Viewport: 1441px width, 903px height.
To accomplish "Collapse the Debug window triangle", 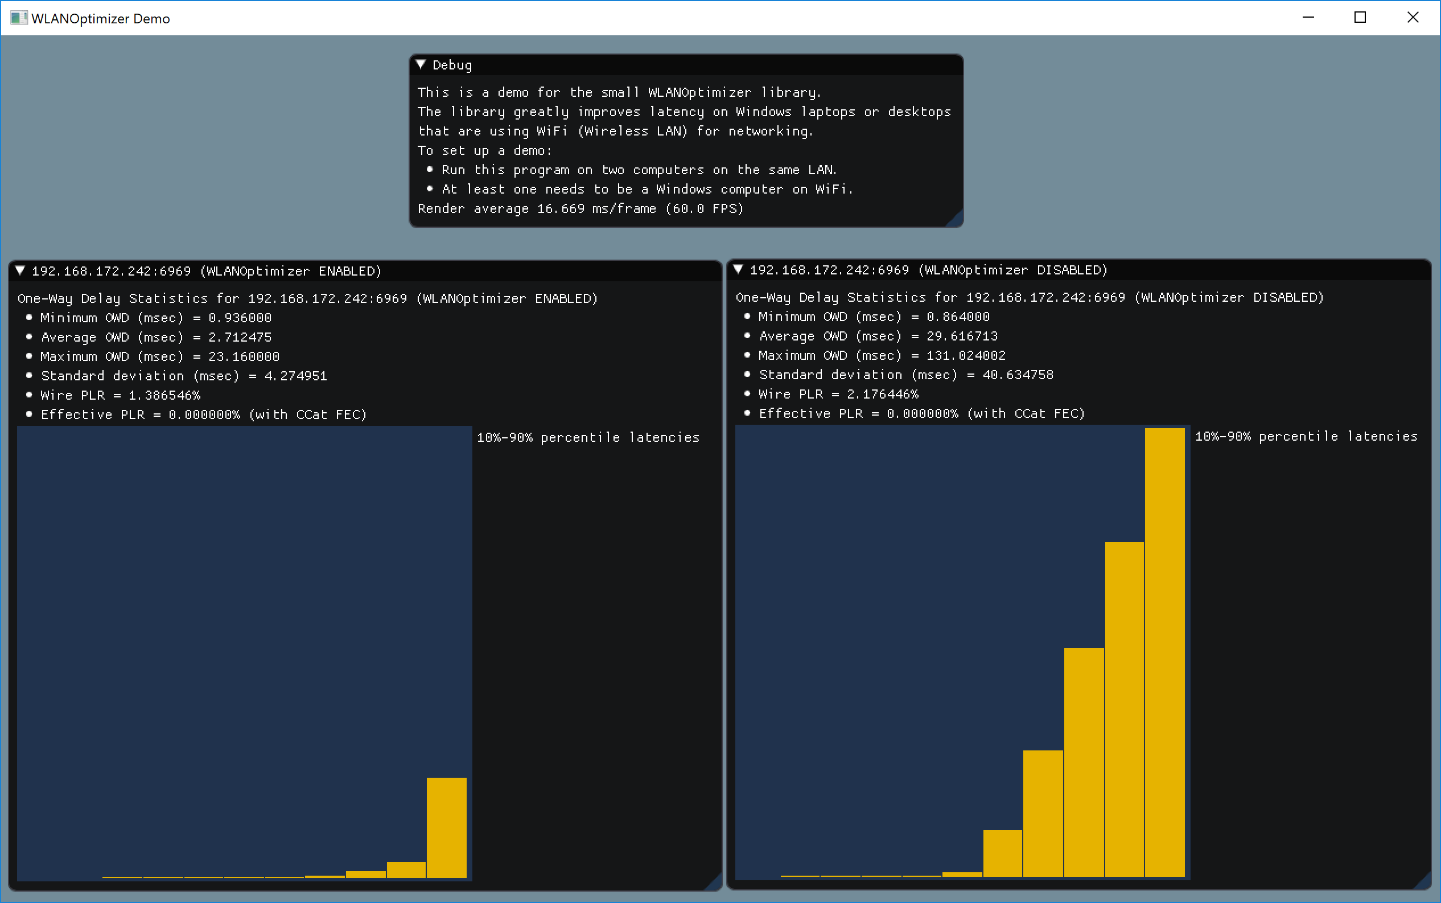I will coord(421,64).
